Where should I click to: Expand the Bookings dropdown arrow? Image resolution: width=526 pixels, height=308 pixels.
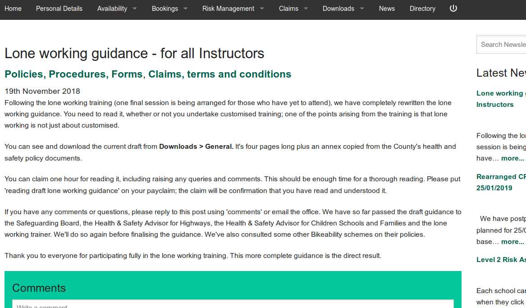click(185, 9)
